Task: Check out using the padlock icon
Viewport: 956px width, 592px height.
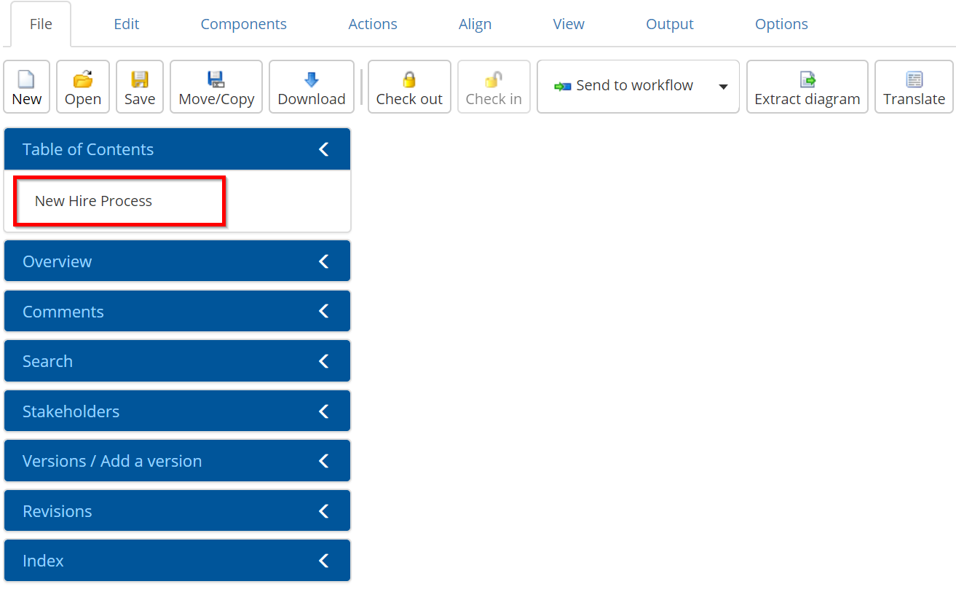Action: coord(409,79)
